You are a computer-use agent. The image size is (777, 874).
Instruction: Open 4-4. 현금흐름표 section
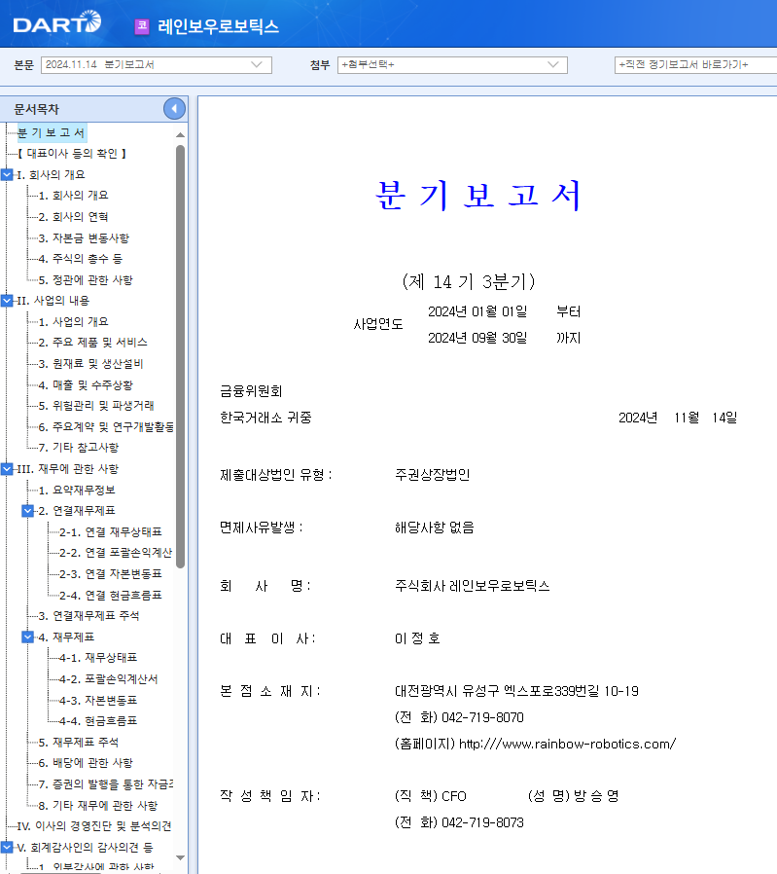click(98, 721)
